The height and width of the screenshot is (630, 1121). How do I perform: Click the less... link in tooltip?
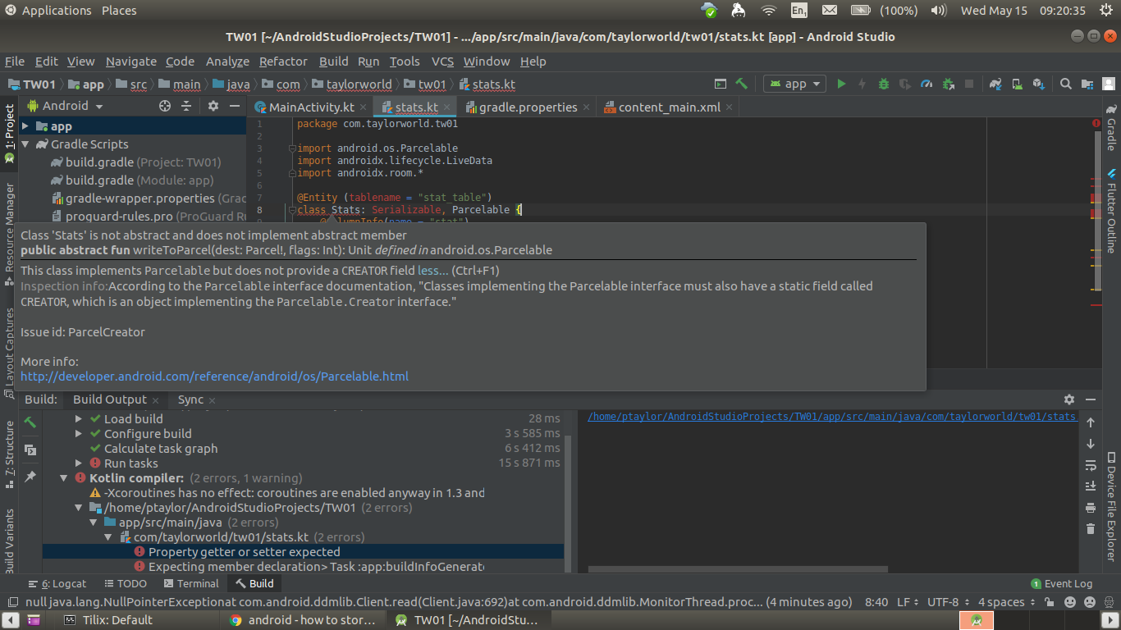432,271
